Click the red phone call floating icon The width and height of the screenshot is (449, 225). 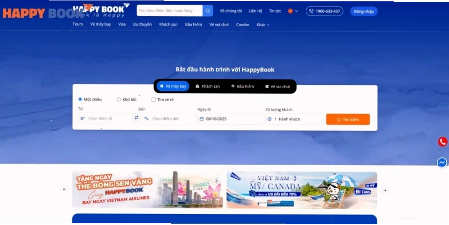pyautogui.click(x=443, y=141)
